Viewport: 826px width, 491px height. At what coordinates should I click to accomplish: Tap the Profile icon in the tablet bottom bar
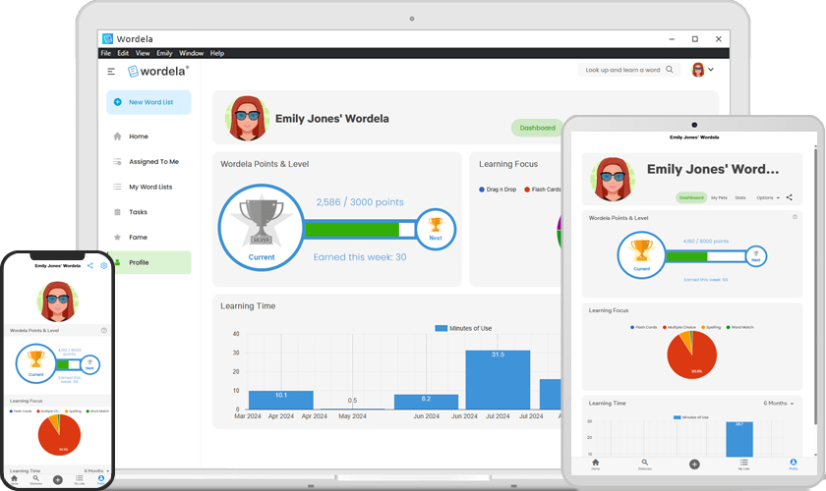click(x=794, y=464)
